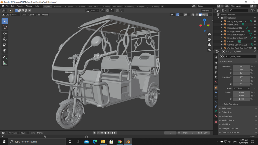Image resolution: width=258 pixels, height=145 pixels.
Task: Click the Location X value field
Action: click(241, 66)
